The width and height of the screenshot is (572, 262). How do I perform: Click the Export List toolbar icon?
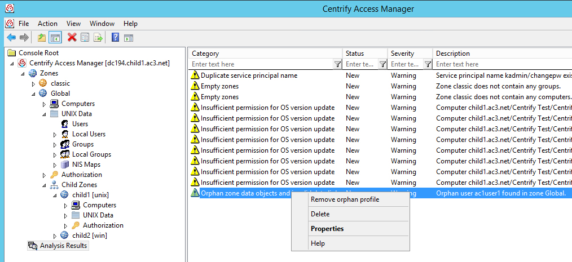(98, 38)
